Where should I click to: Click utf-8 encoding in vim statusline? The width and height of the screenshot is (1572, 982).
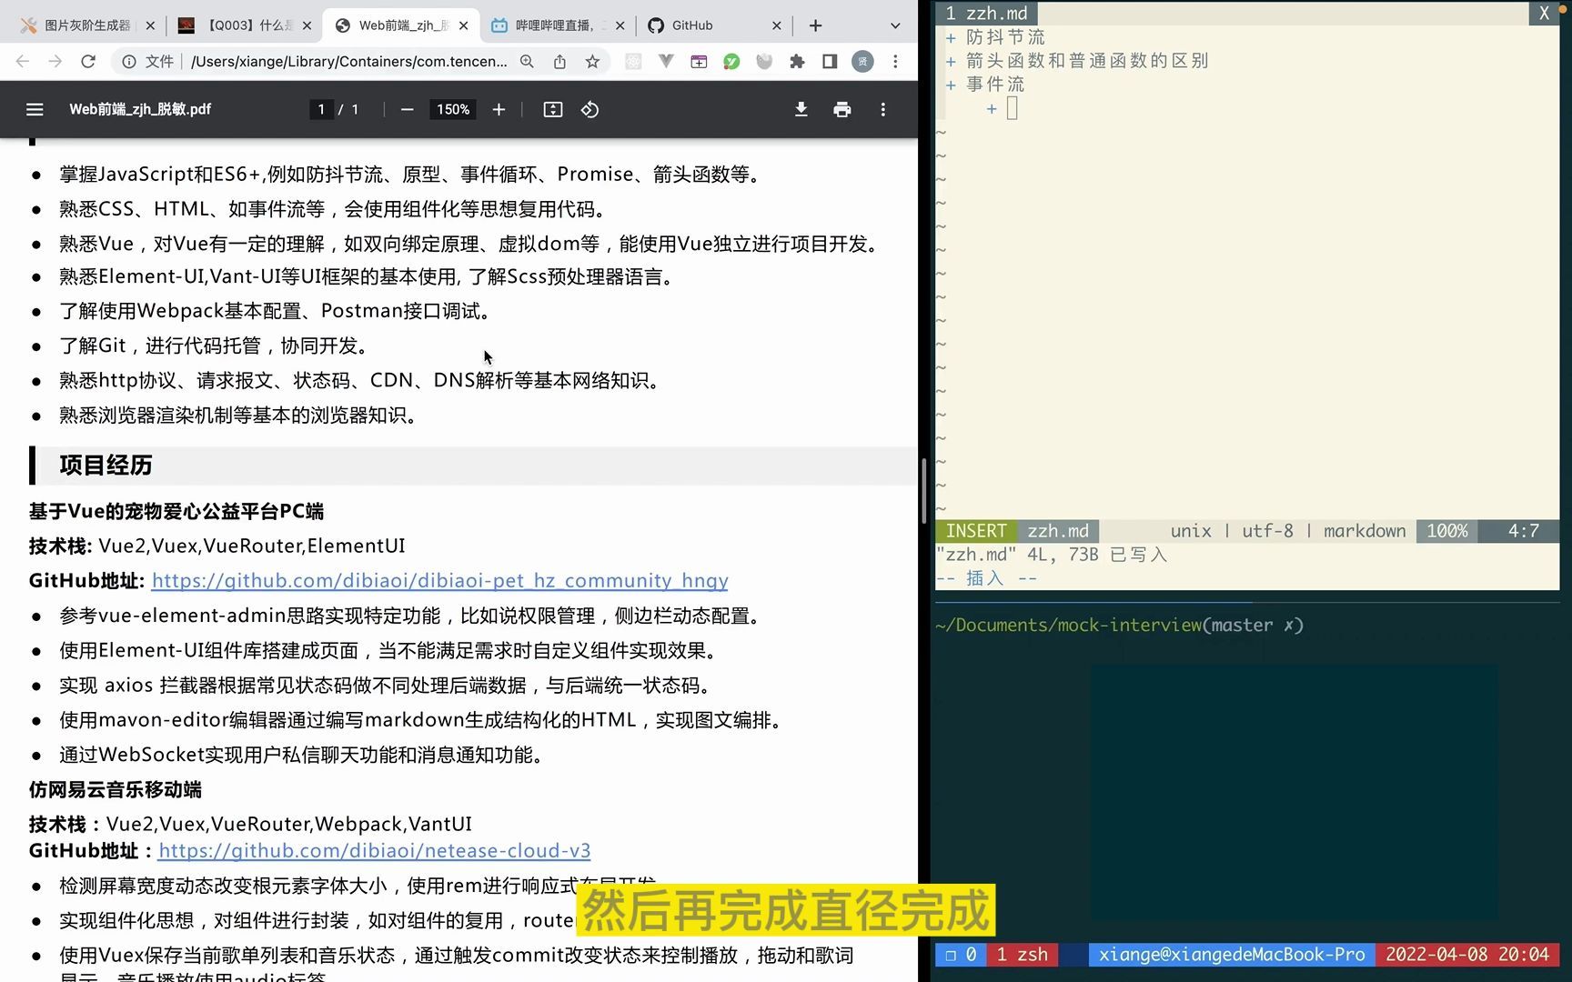click(1267, 531)
